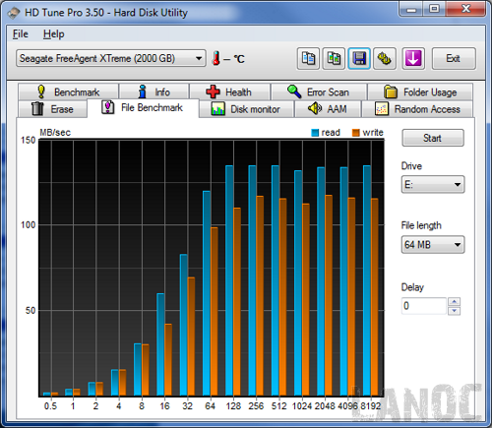Click the '150' y-axis value
Viewport: 492px width, 428px height.
(28, 140)
